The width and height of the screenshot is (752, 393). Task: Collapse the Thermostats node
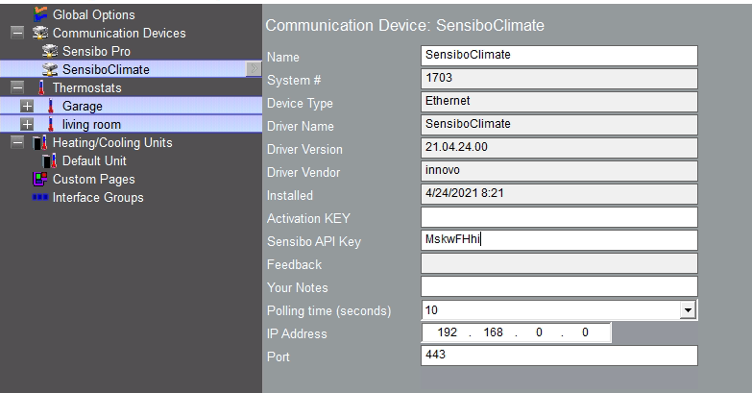point(17,87)
